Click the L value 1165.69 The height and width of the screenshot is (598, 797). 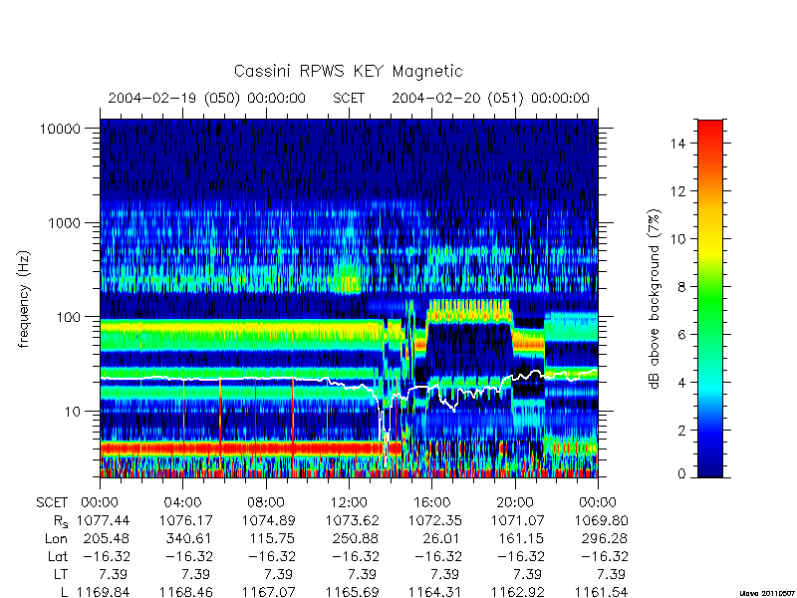click(353, 592)
